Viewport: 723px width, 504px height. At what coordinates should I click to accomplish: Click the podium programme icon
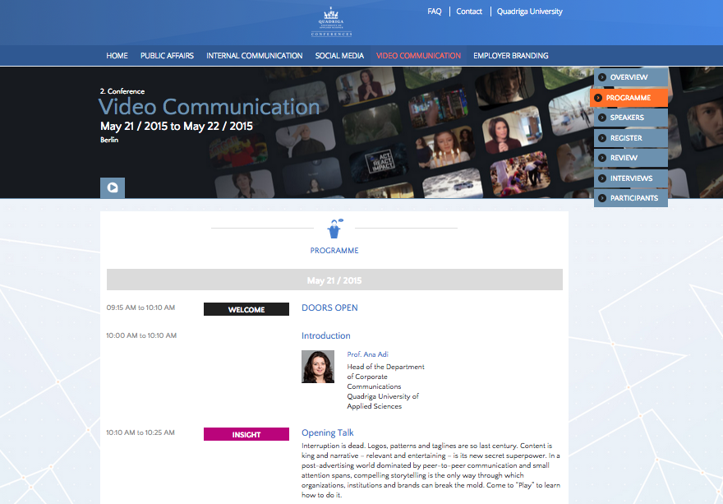[x=334, y=228]
